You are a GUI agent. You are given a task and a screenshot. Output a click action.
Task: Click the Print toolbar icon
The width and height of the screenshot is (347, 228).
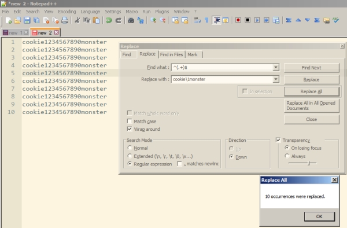tap(65, 20)
